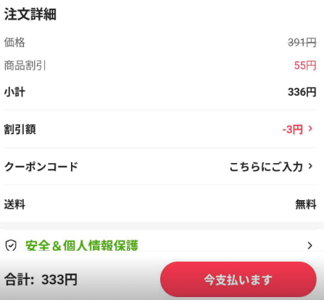The image size is (324, 300).
Task: Click the shield checkmark security icon
Action: (11, 246)
